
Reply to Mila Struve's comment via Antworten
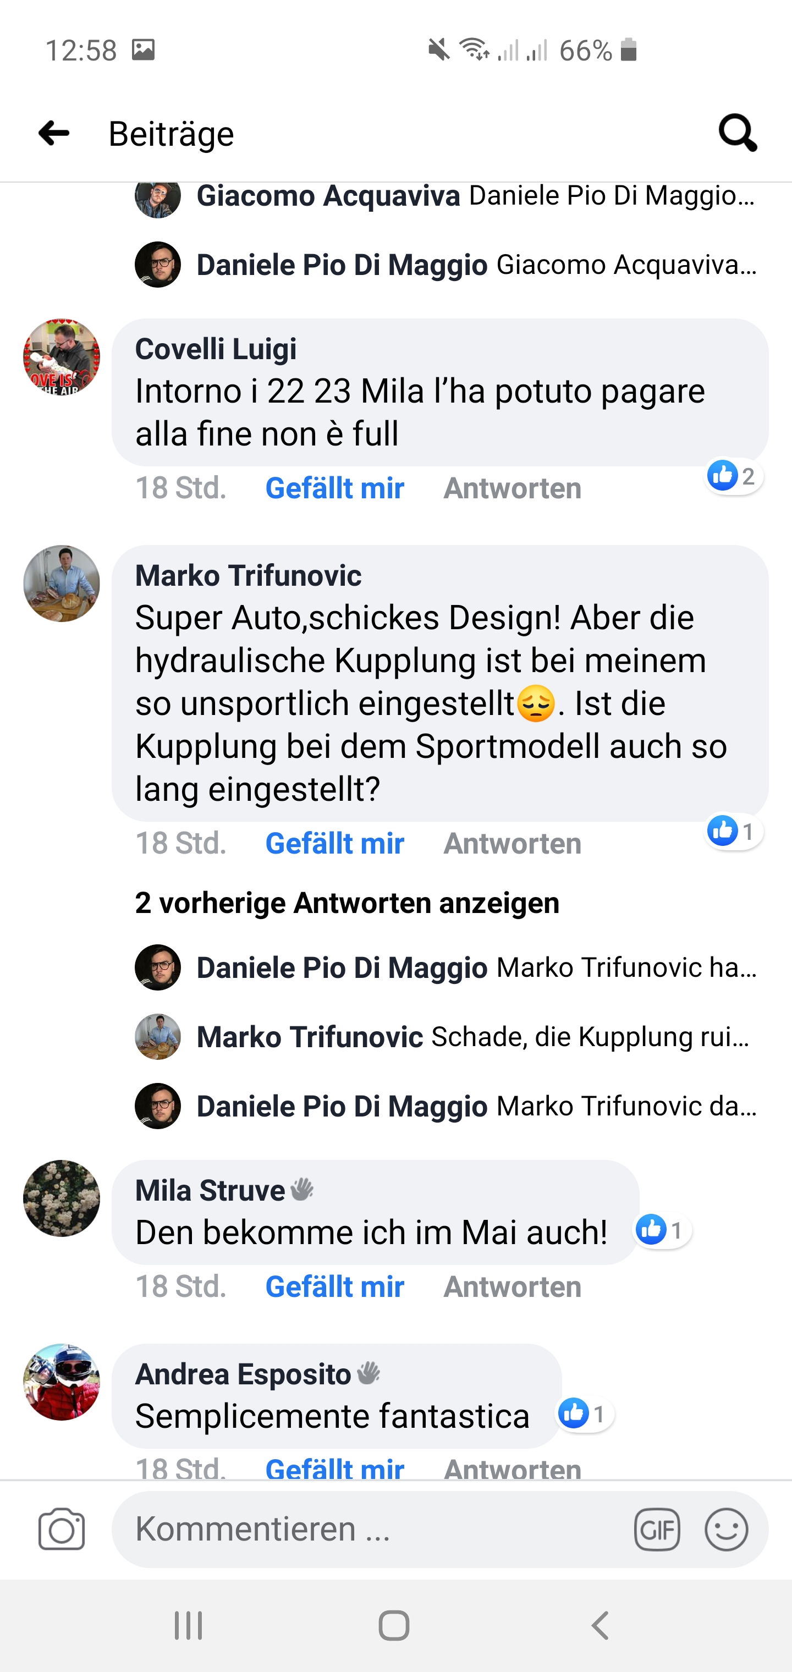tap(512, 1286)
